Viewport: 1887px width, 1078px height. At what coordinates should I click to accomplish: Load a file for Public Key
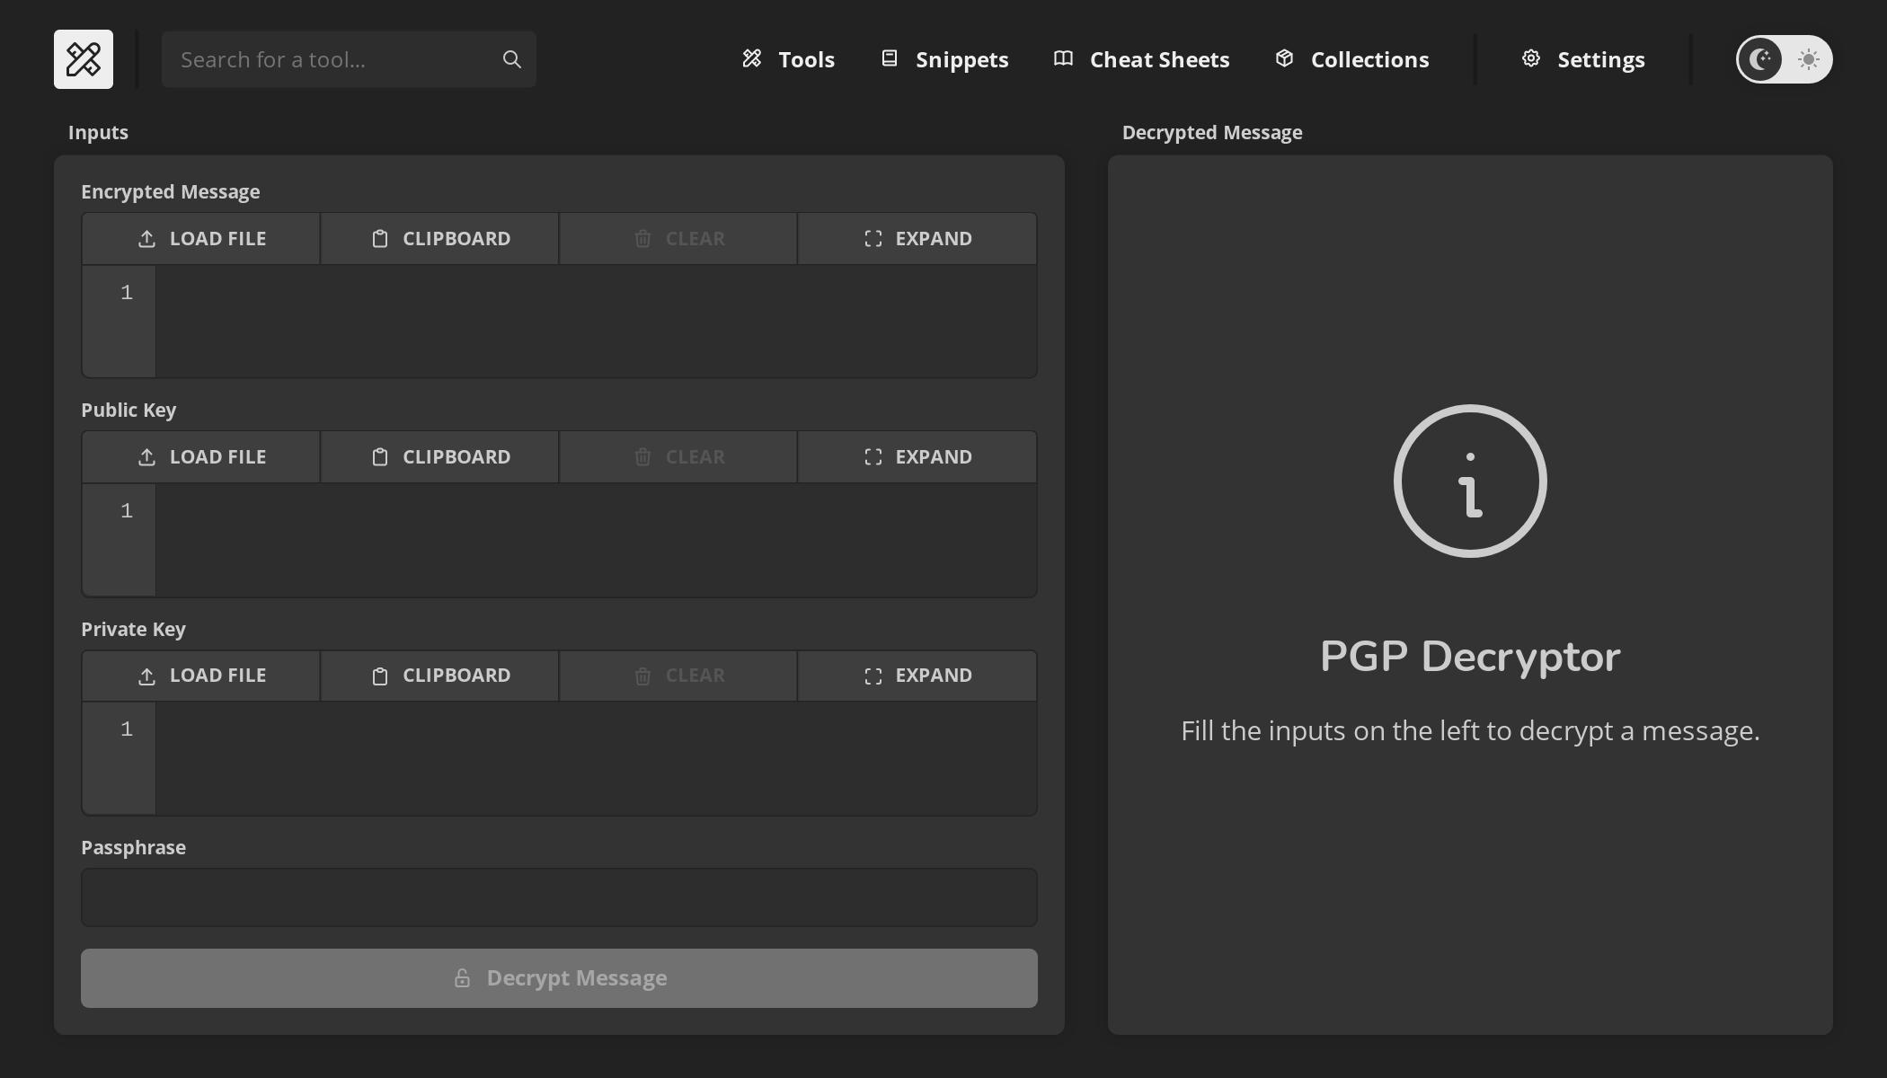[x=201, y=457]
